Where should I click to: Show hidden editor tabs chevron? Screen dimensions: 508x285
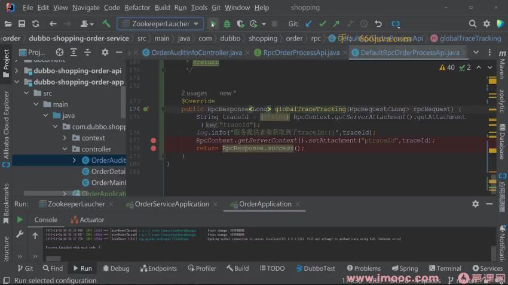coord(476,52)
